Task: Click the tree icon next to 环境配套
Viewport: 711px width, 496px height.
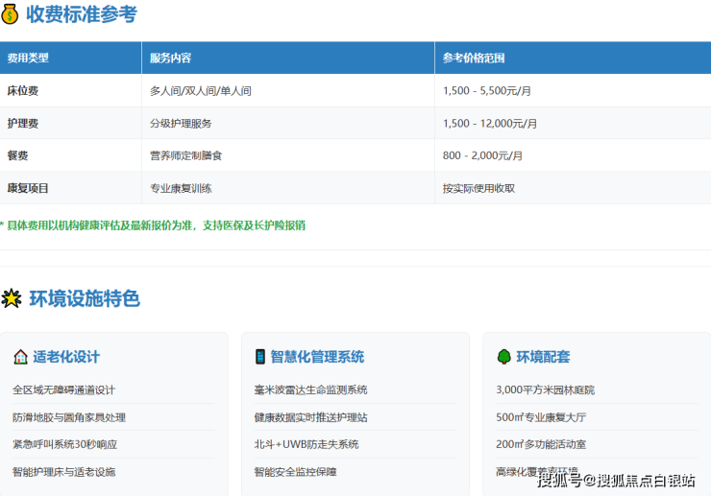Action: 503,357
